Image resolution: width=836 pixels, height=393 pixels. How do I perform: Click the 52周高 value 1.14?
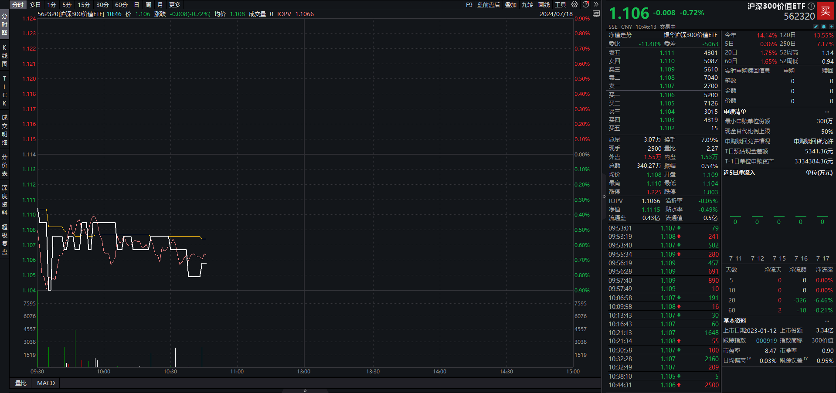pyautogui.click(x=828, y=53)
